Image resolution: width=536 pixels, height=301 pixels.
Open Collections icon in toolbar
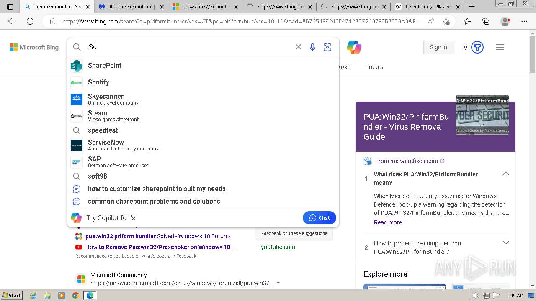(x=486, y=21)
